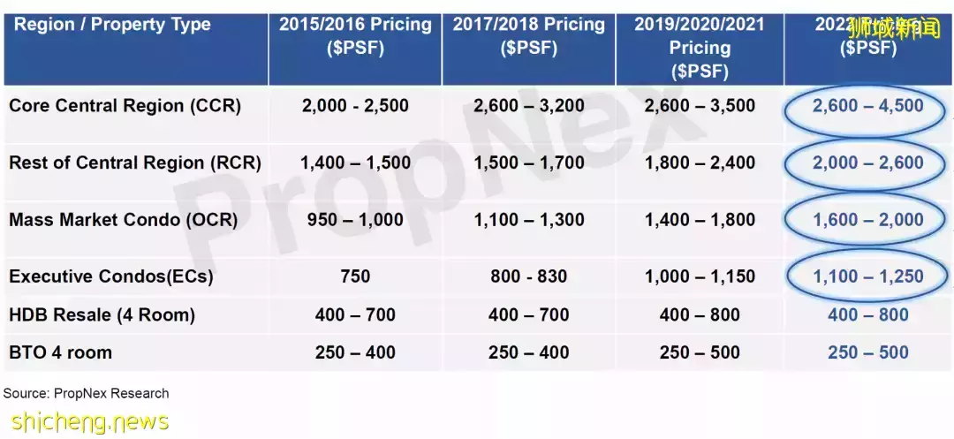Screen dimensions: 954x439
Task: Click the 狮城新闻 watermark at top right
Action: pos(893,29)
